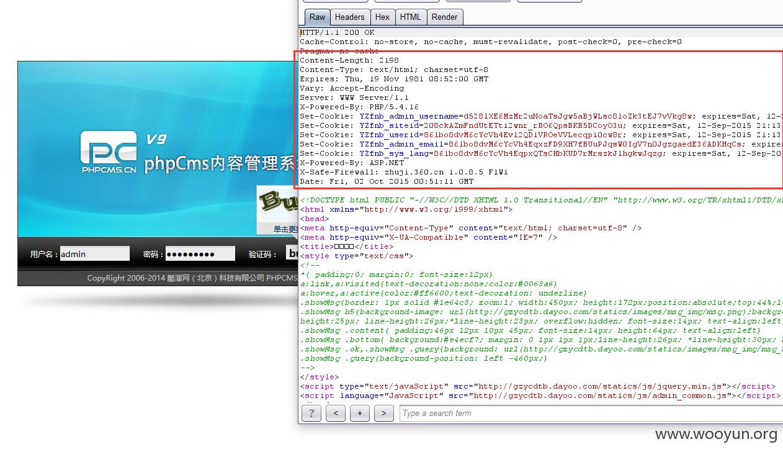This screenshot has width=783, height=452.
Task: Click the YZfnb_sys_lang cookie line
Action: (x=541, y=153)
